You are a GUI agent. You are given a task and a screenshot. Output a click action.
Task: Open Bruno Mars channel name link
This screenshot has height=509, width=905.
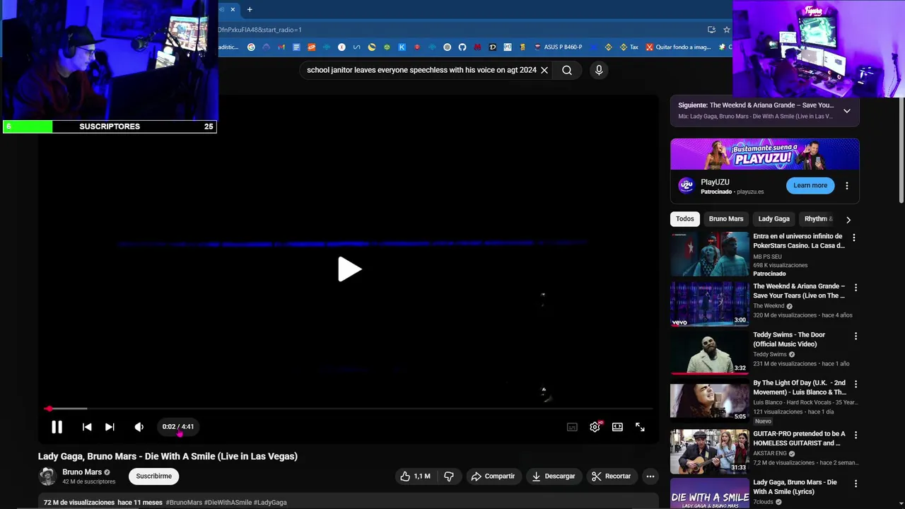[x=82, y=472]
